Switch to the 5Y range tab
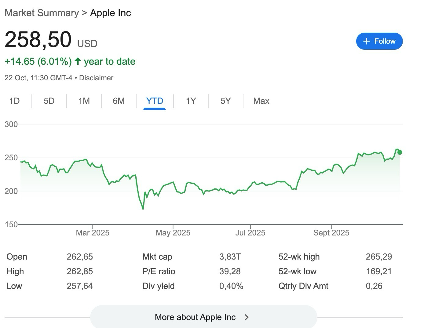The height and width of the screenshot is (328, 424). 225,101
